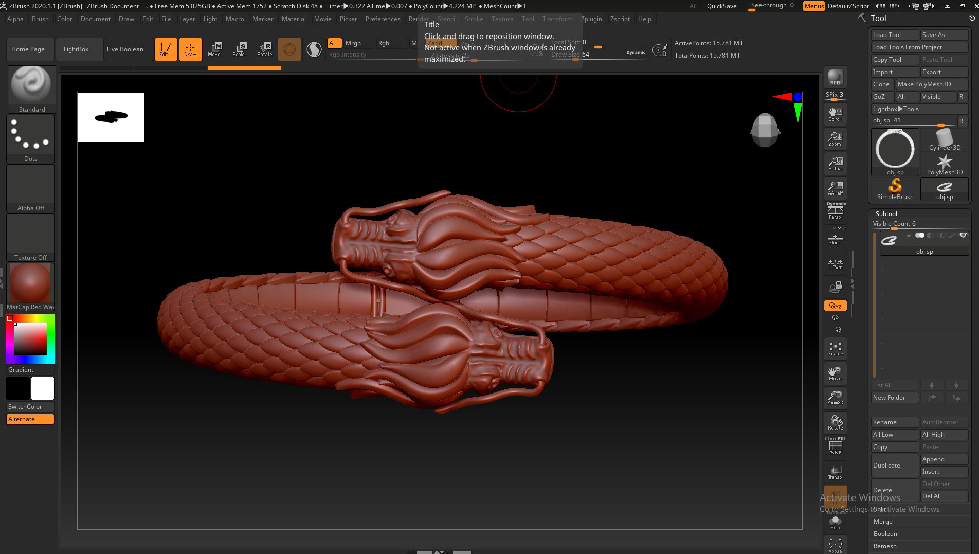Viewport: 979px width, 554px height.
Task: Click the Make PolyMesh3D button
Action: coord(931,84)
